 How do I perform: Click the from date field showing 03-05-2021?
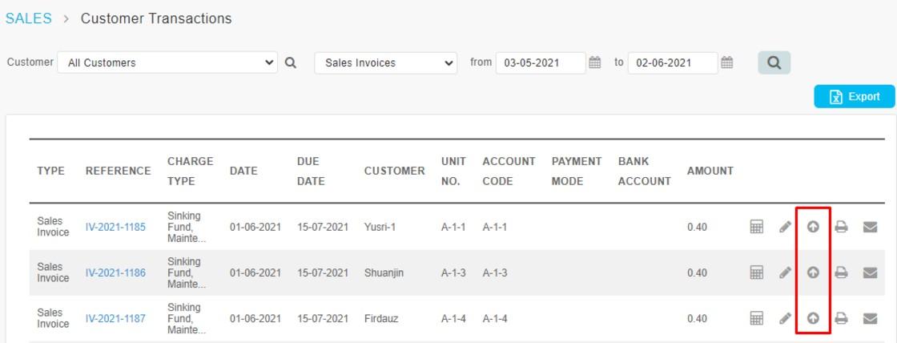541,63
